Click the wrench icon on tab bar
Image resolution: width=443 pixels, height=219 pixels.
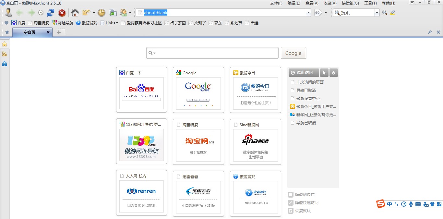click(430, 32)
